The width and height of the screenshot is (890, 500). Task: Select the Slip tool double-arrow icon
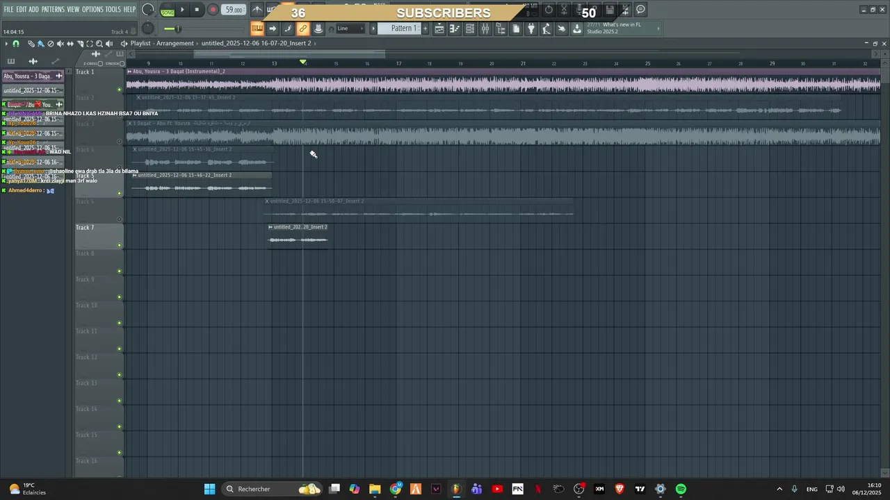70,44
